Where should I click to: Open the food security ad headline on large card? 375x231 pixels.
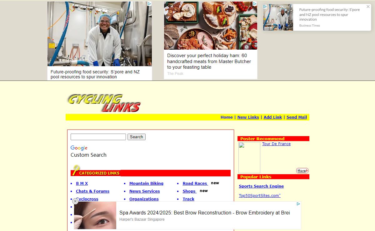pyautogui.click(x=95, y=74)
